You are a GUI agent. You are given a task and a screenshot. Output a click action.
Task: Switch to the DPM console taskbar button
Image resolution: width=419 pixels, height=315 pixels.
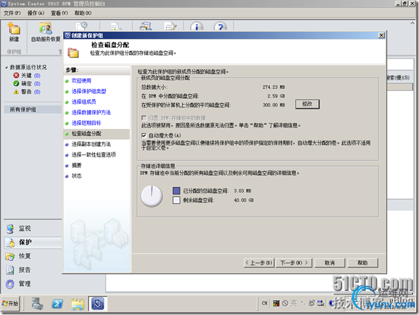point(98,304)
